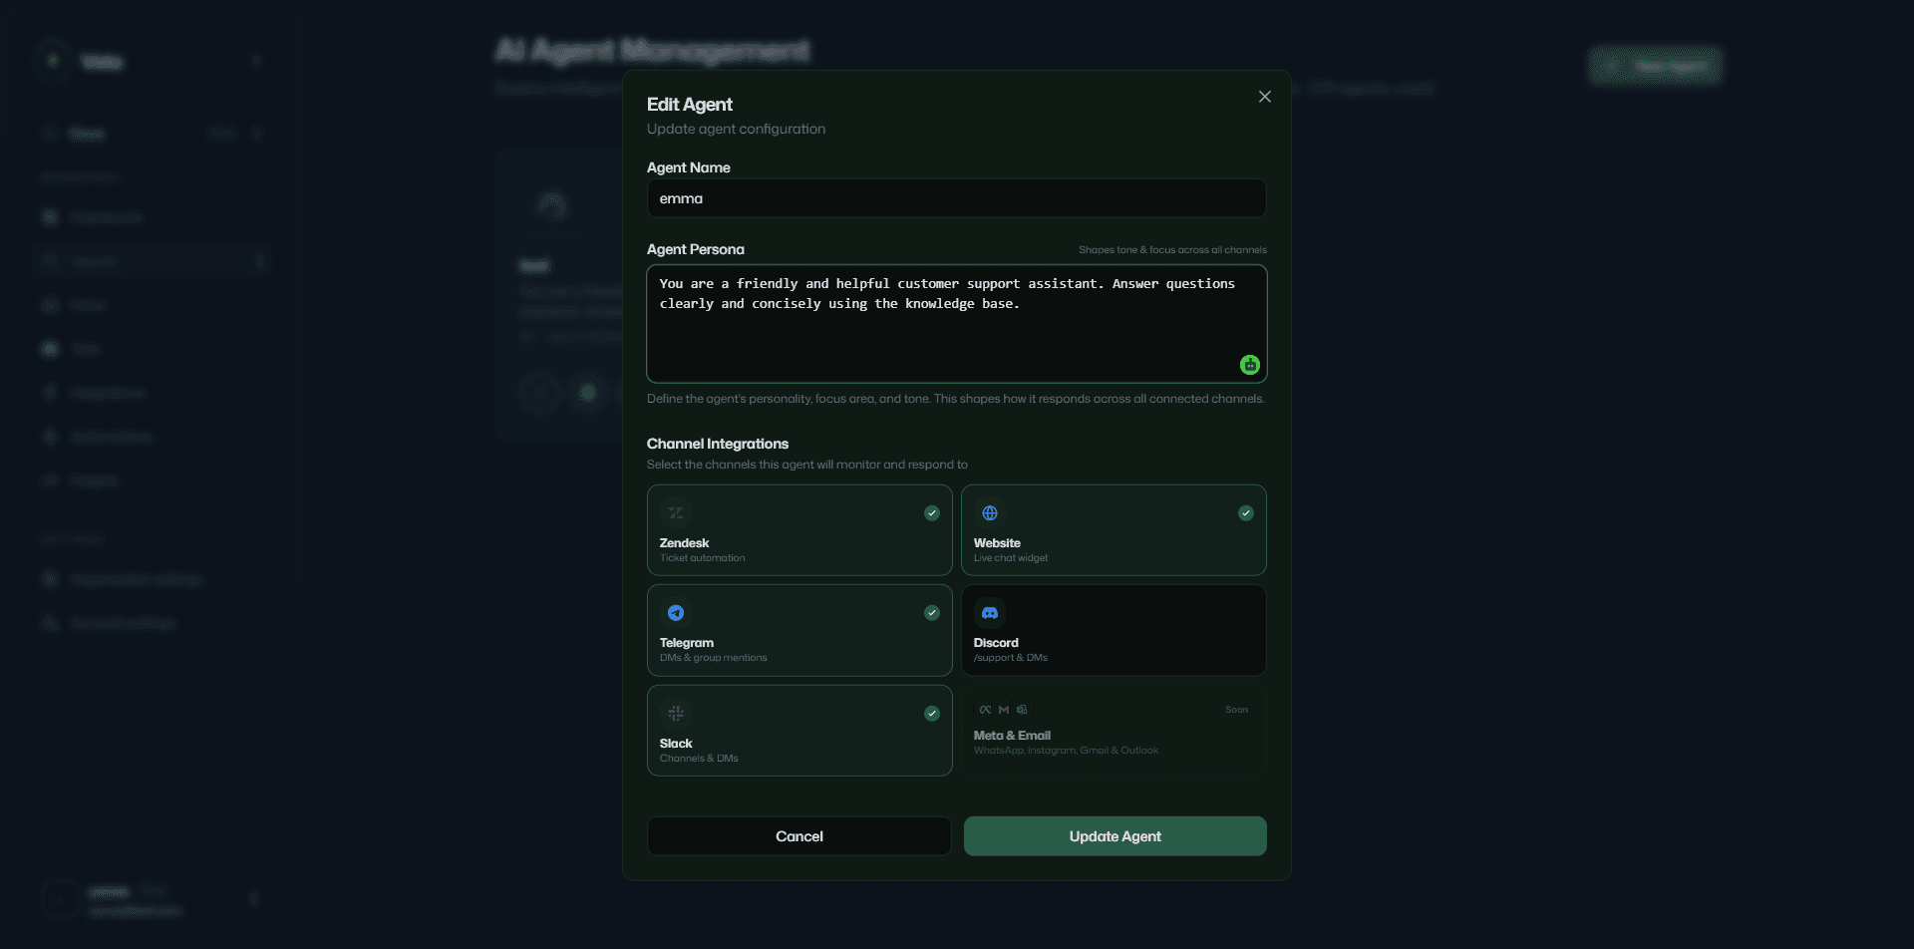Click the Outlook icon in Meta & Email
The height and width of the screenshot is (949, 1914).
point(1022,710)
